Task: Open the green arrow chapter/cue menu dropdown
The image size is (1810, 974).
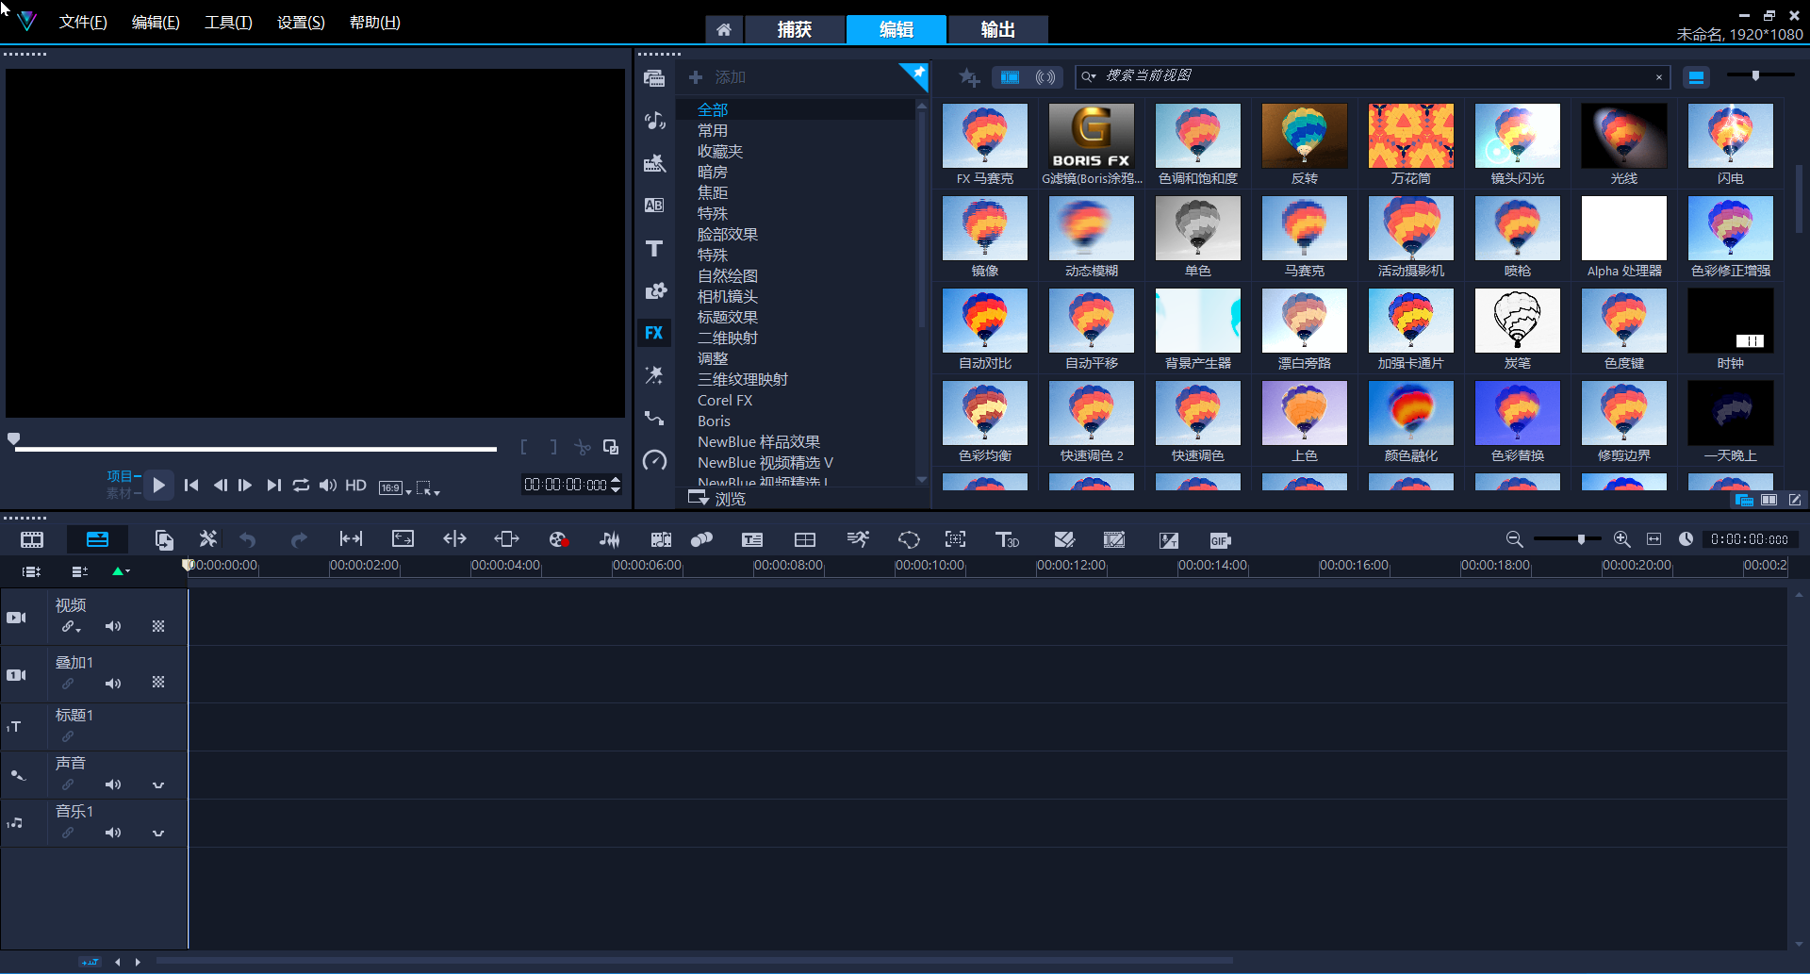Action: 121,570
